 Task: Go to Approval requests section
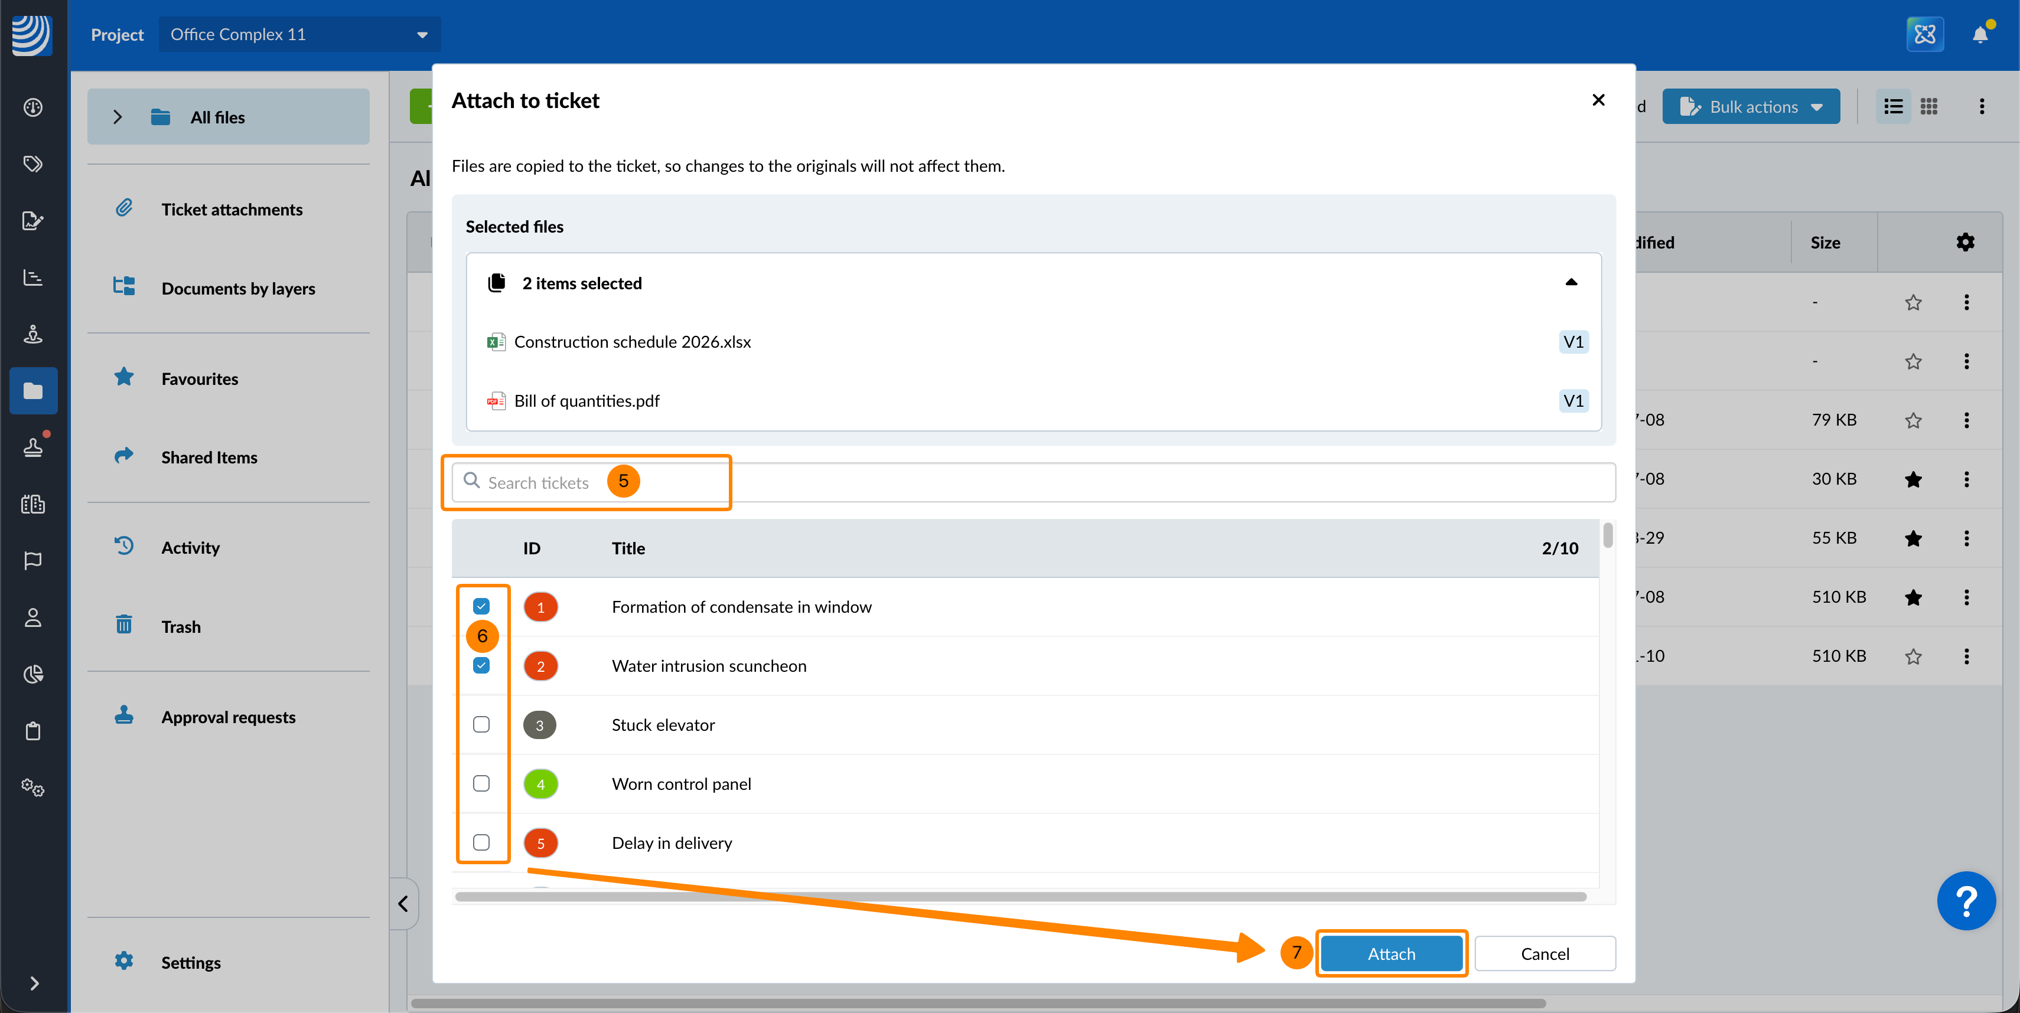228,717
